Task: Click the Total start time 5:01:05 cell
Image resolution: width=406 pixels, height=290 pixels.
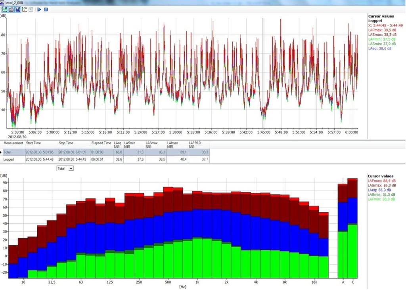Action: 41,152
